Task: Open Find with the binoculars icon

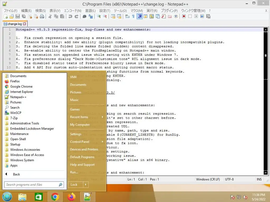Action: 84,17
